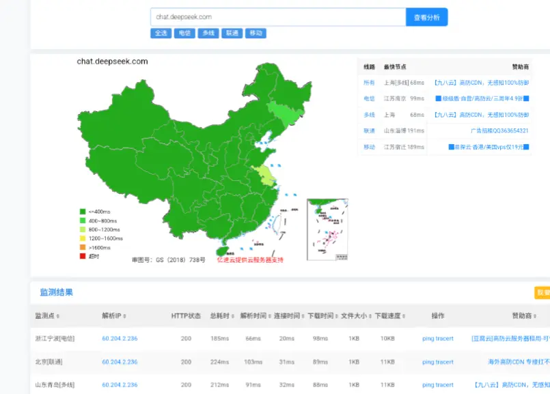Sort table by 监测点 column arrow
This screenshot has height=394, width=550.
[58, 316]
